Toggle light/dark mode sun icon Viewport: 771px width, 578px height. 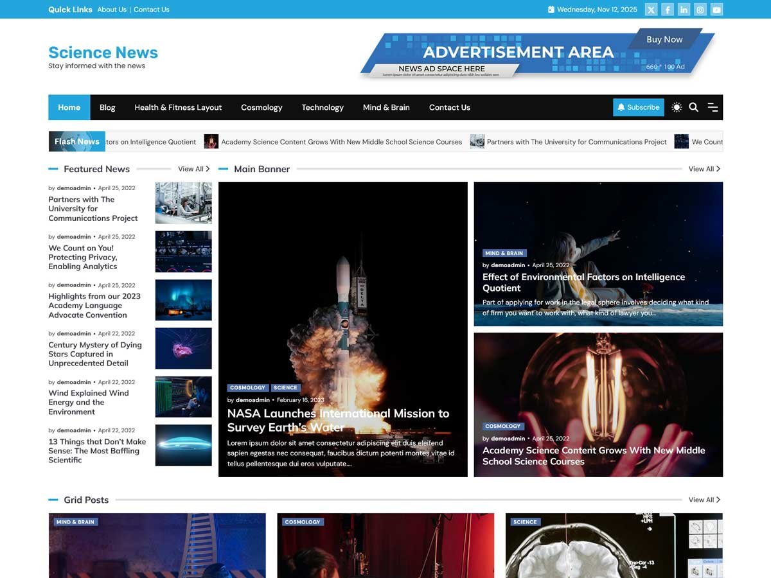pyautogui.click(x=676, y=107)
